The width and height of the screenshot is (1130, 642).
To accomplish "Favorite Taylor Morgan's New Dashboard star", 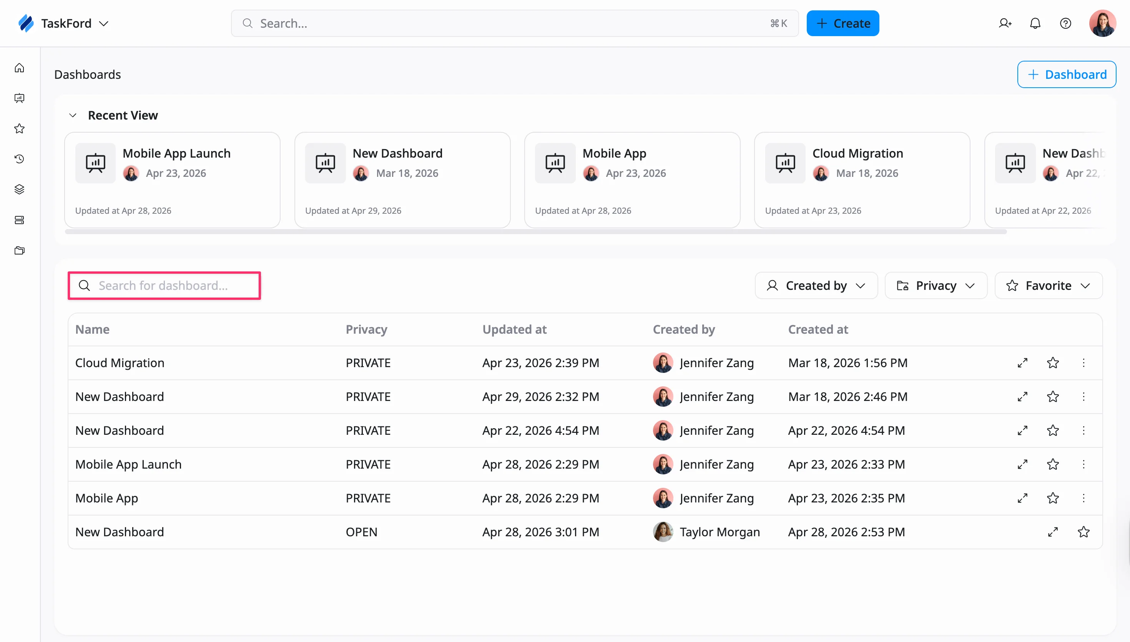I will coord(1084,532).
